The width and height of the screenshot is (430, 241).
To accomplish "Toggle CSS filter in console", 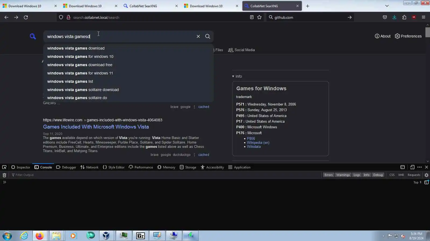I will [392, 175].
